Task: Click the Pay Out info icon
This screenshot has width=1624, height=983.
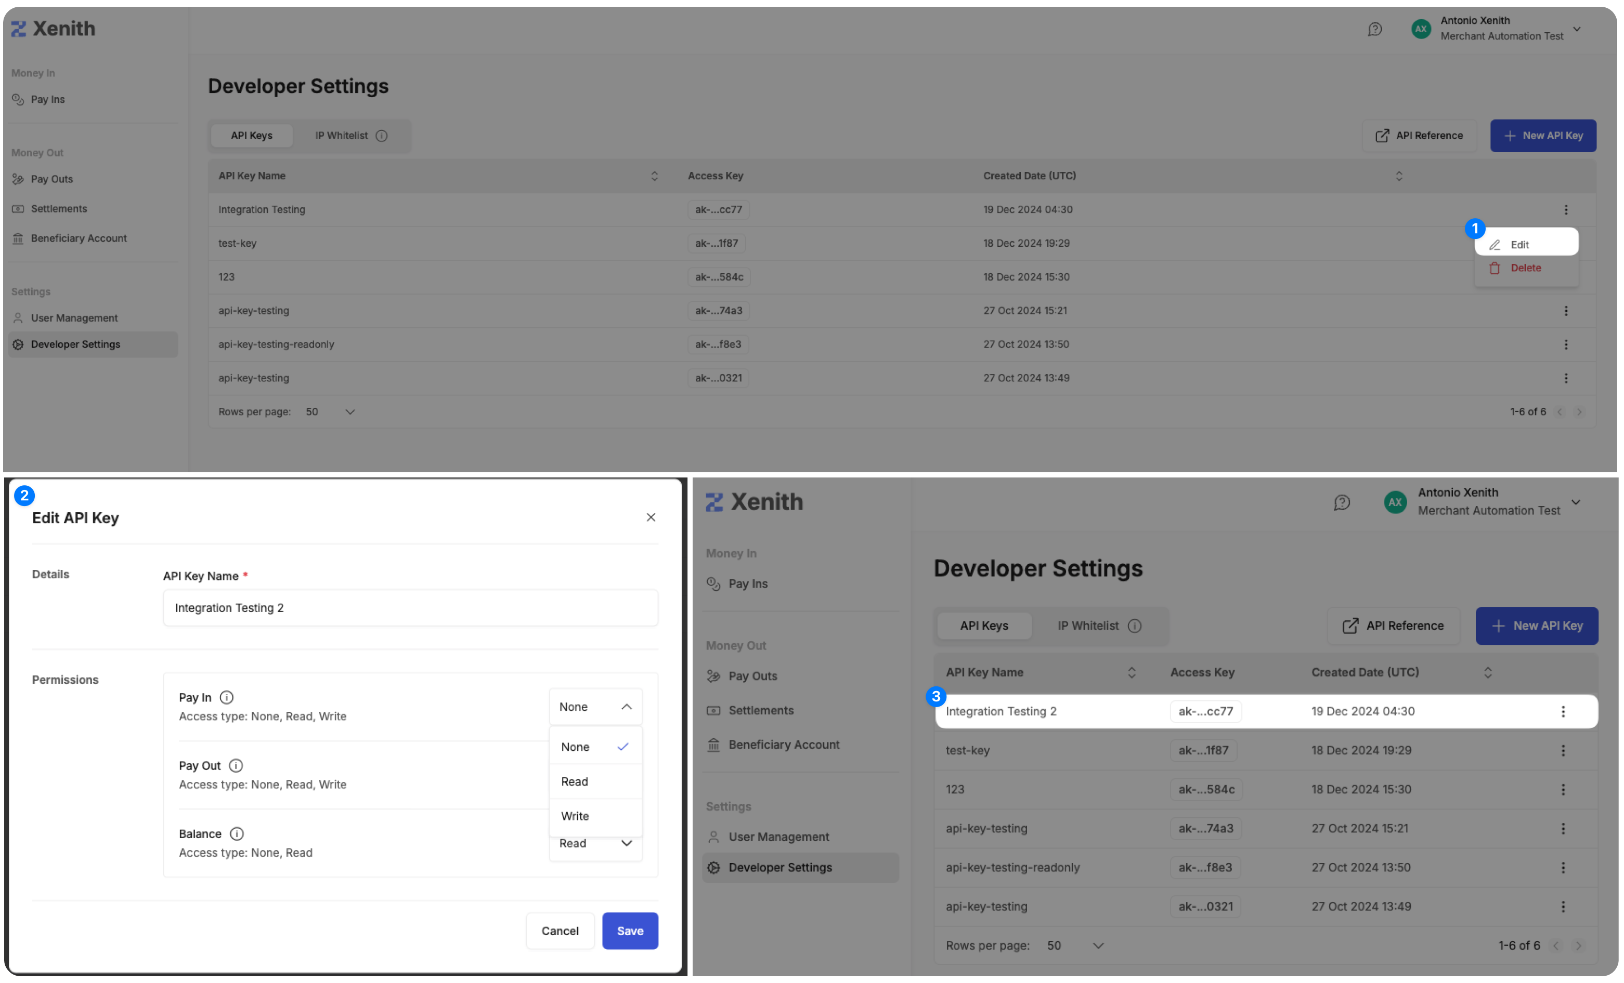Action: point(235,766)
